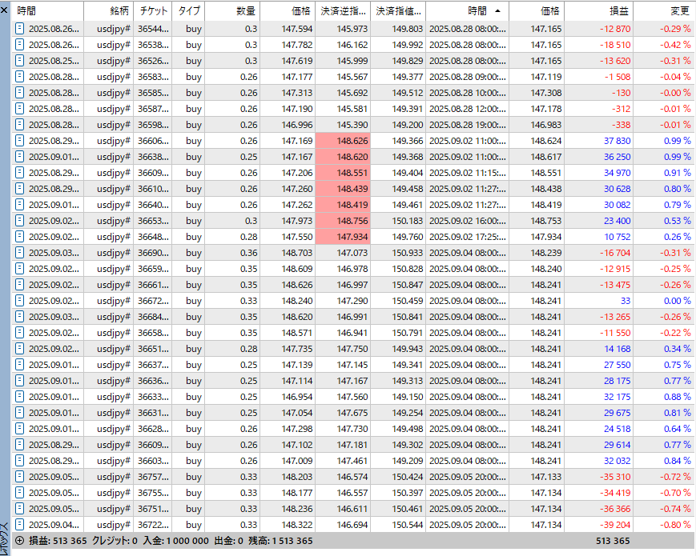Sort by the 数量 column header

coord(232,10)
